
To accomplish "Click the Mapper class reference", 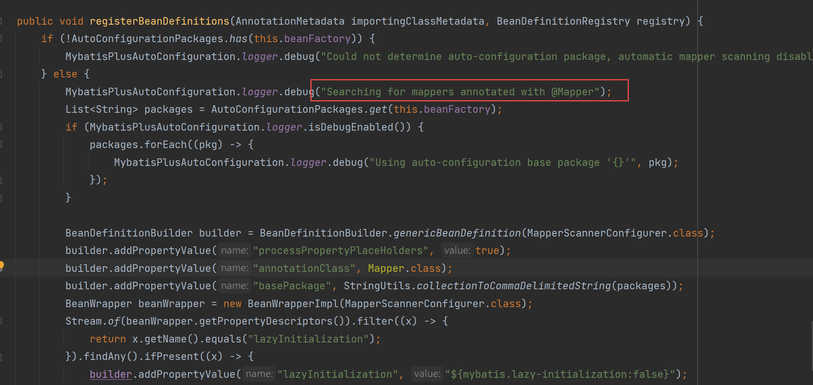I will pos(386,268).
